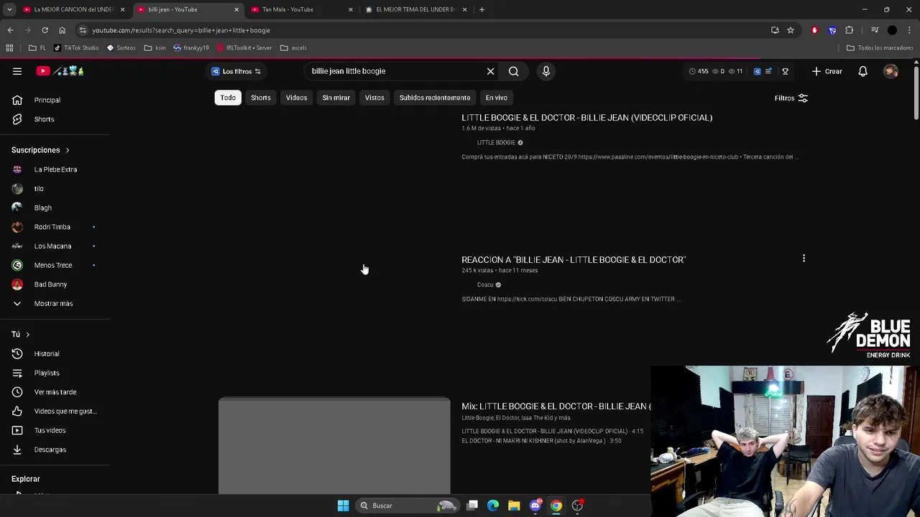Select the Shorts filter chip

click(261, 98)
